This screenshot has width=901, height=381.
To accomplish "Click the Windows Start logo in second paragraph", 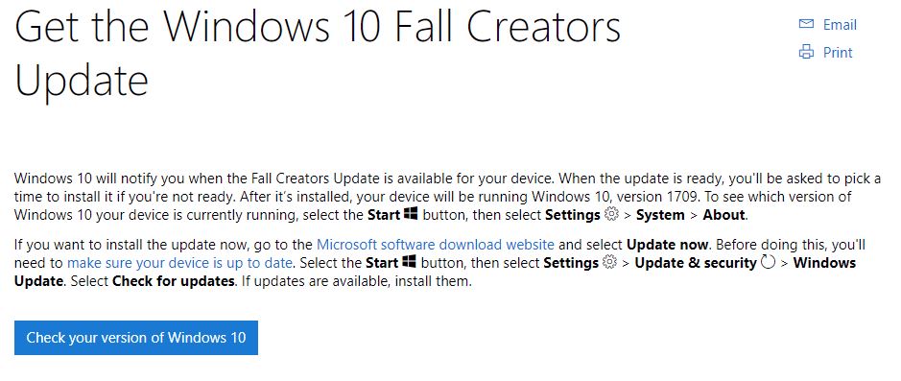I will (x=409, y=262).
